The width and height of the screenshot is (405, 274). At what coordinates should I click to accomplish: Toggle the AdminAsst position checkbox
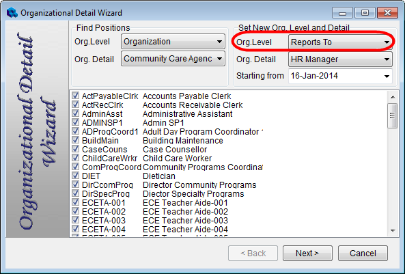click(75, 113)
